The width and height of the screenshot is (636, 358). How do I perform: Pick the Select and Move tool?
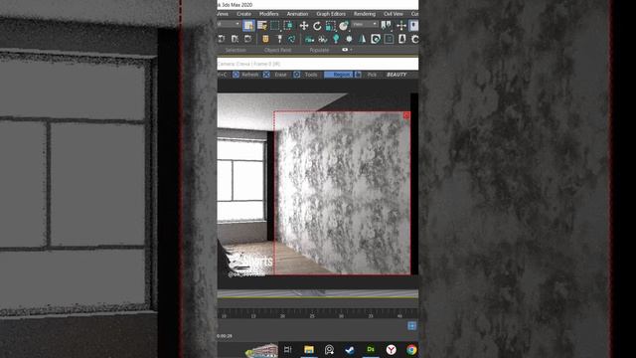[304, 26]
